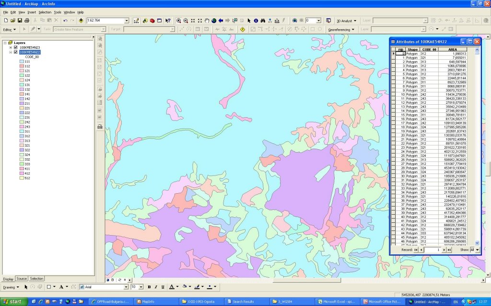Open the Tools menu
This screenshot has width=491, height=306.
[58, 12]
